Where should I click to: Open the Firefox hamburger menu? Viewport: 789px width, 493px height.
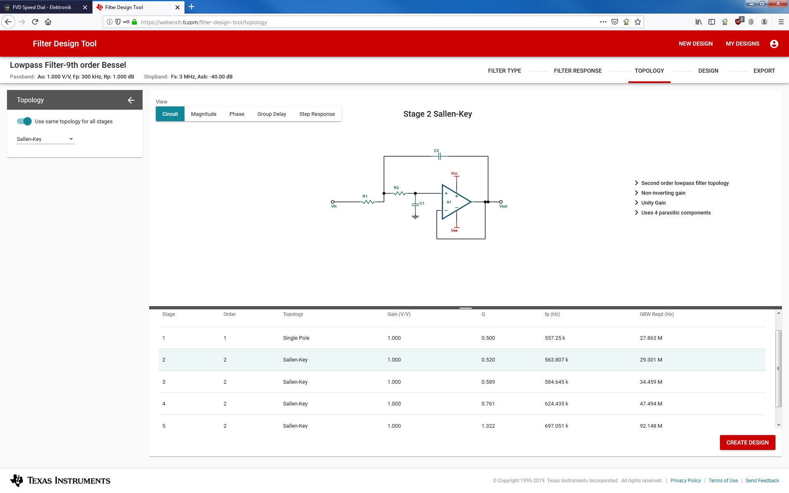tap(781, 22)
